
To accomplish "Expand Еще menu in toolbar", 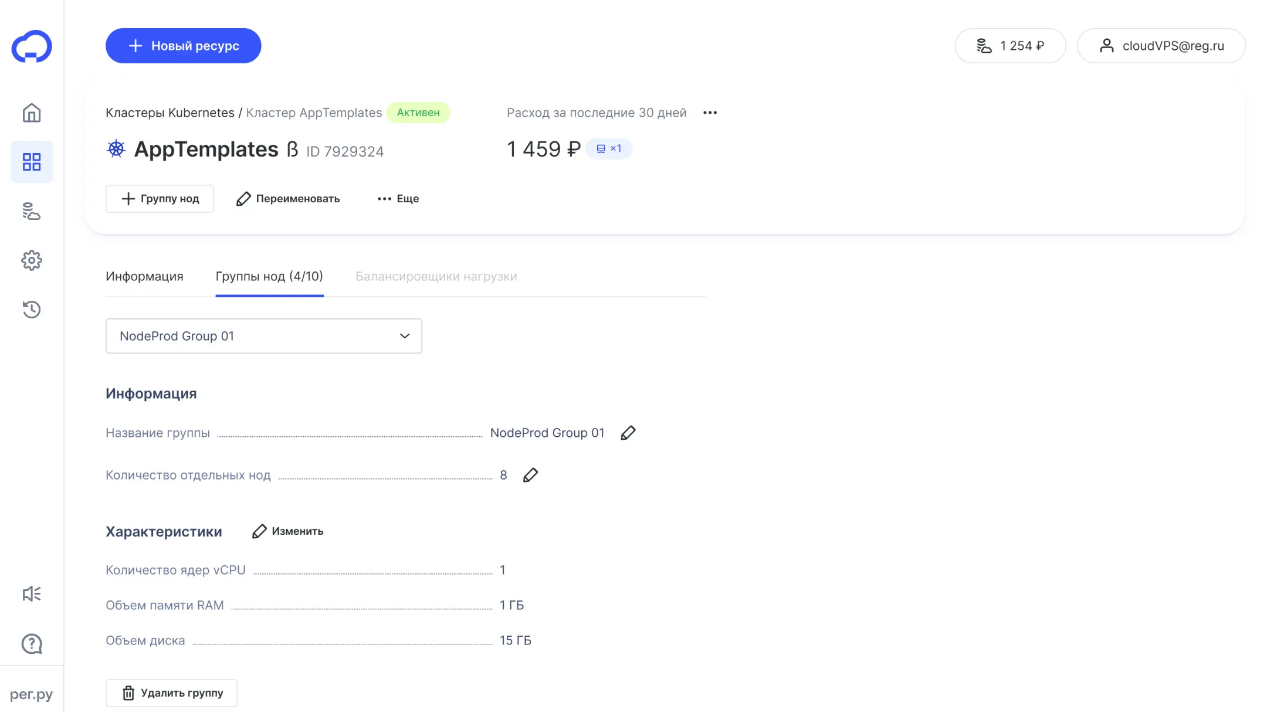I will tap(398, 198).
